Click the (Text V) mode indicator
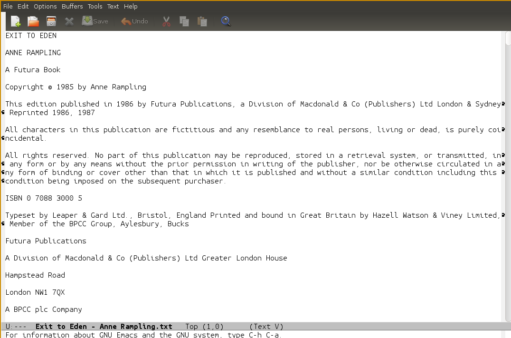Viewport: 511px width, 338px height. (x=266, y=326)
